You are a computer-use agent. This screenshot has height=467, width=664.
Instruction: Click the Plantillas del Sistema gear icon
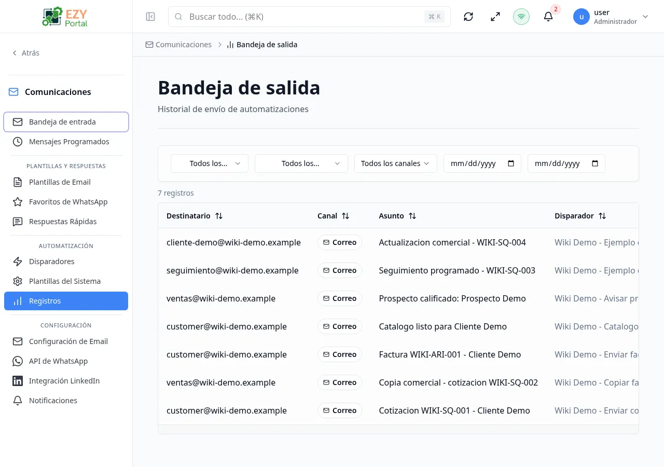[18, 281]
